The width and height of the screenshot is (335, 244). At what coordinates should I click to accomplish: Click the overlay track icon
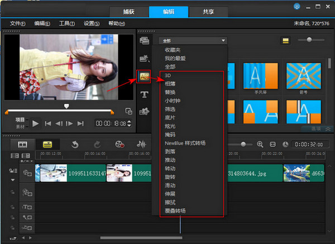point(27,192)
